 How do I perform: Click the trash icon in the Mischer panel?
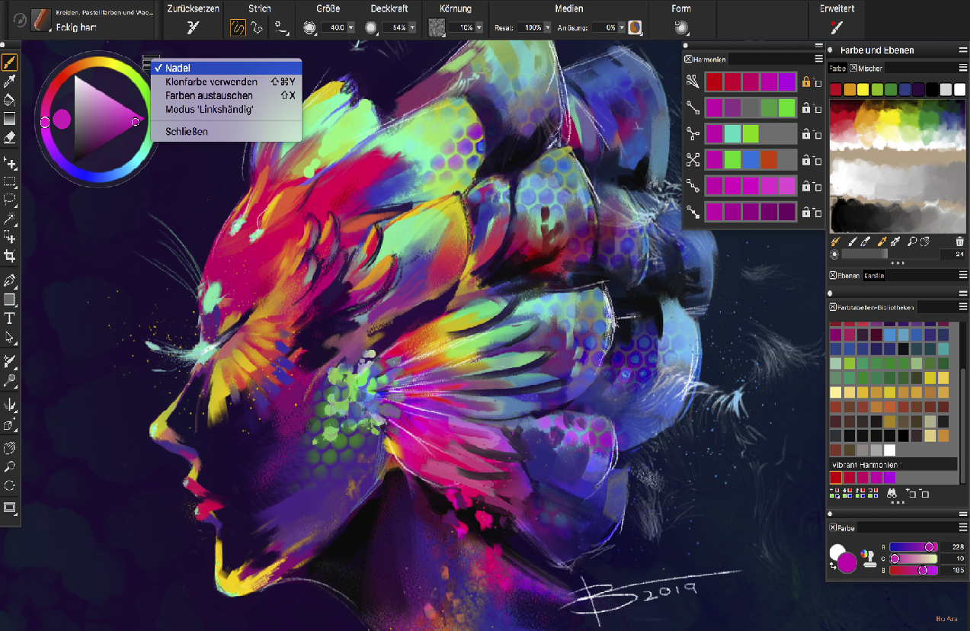pyautogui.click(x=959, y=242)
